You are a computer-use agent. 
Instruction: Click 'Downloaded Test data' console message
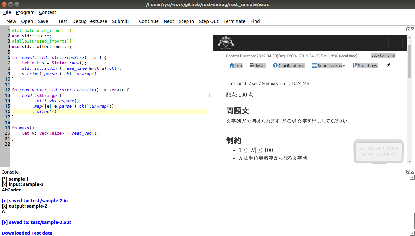27,233
